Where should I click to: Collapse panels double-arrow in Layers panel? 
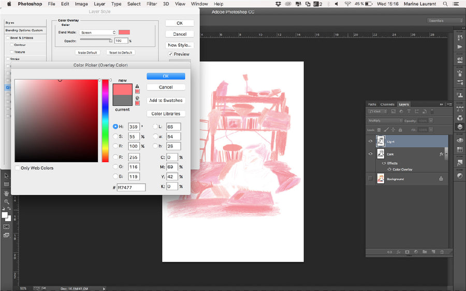coord(441,104)
